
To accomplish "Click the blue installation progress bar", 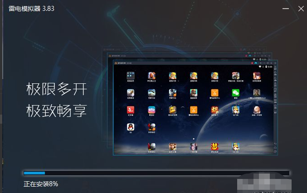I will [x=34, y=173].
